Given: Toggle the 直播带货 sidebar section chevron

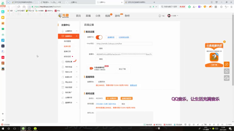Looking at the screenshot, I should pyautogui.click(x=77, y=103).
